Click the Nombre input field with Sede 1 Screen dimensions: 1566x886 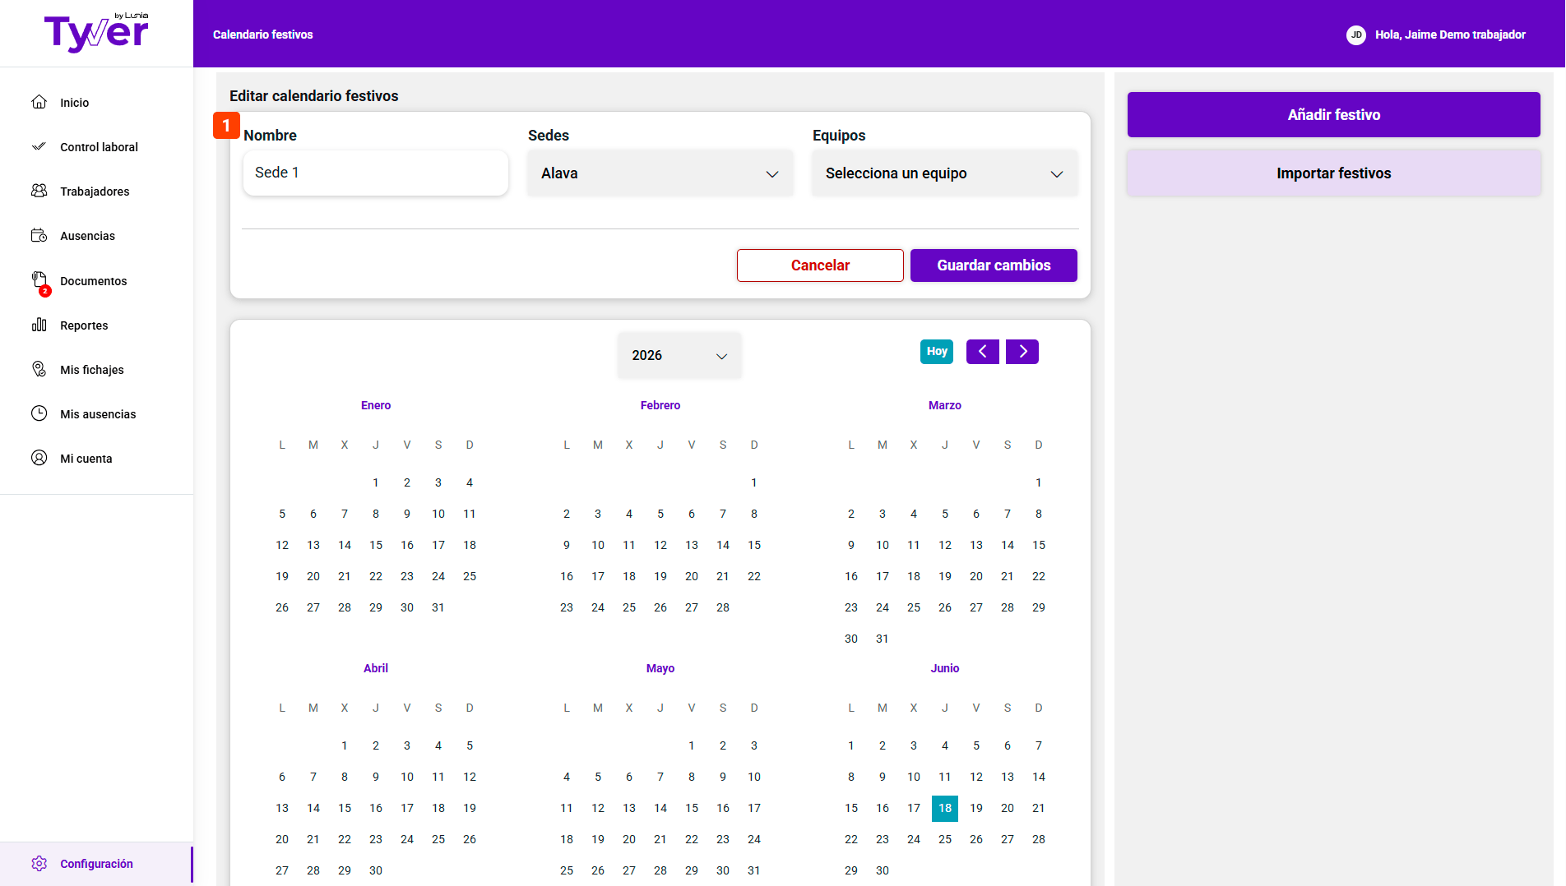click(376, 173)
